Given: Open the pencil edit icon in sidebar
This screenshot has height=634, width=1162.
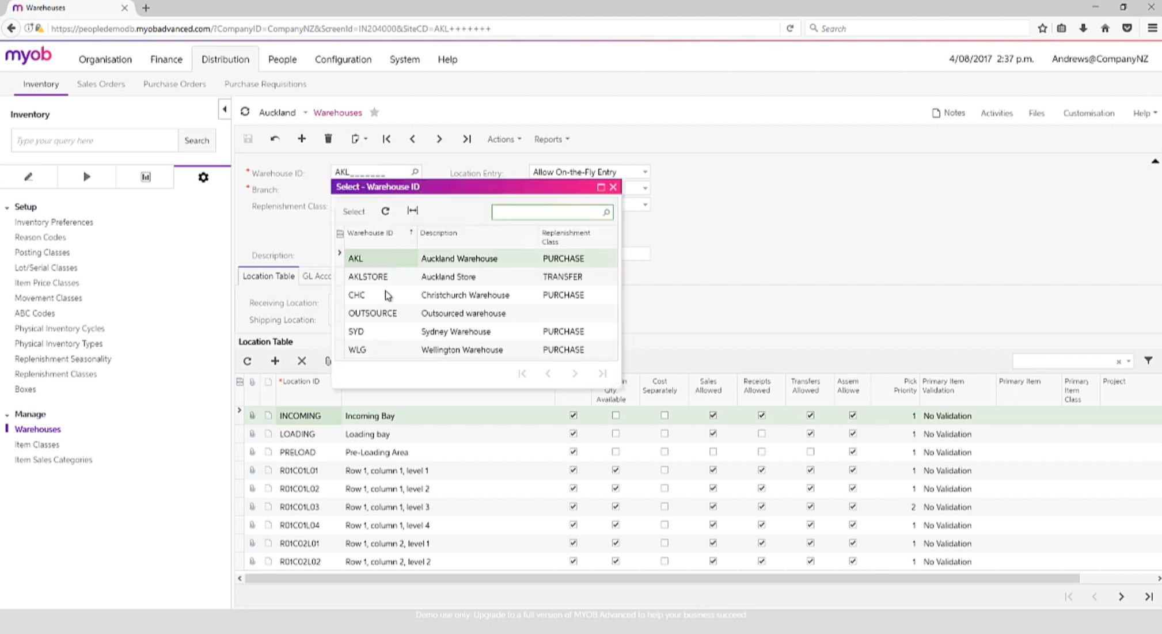Looking at the screenshot, I should pyautogui.click(x=28, y=177).
